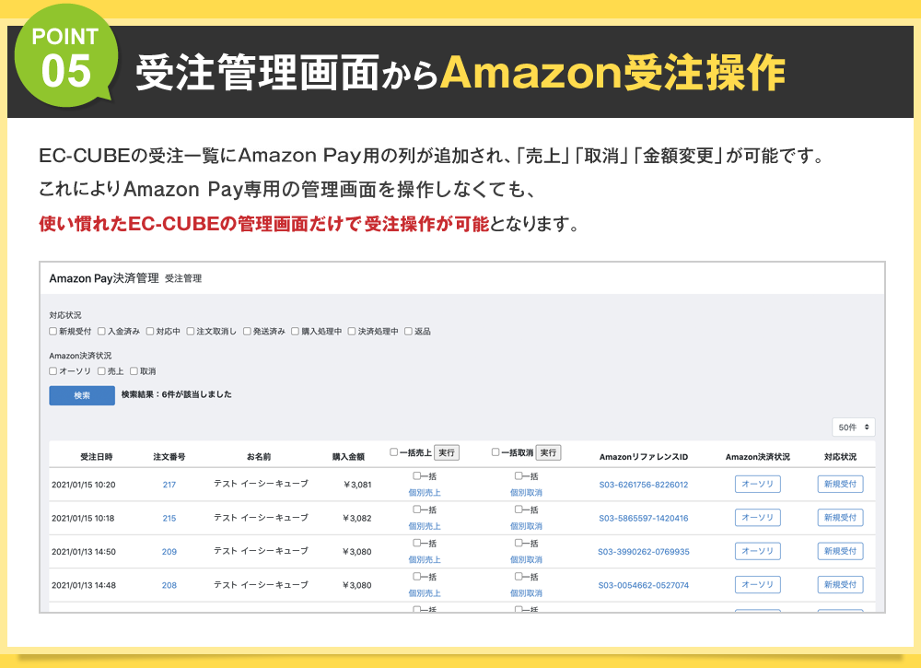The image size is (921, 668).
Task: Check the 対応中 status filter checkbox
Action: coord(150,332)
